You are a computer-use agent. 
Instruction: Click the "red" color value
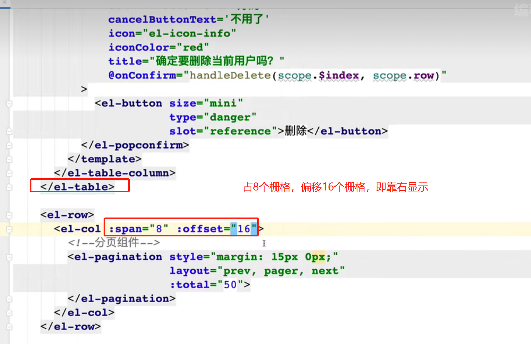[x=193, y=47]
